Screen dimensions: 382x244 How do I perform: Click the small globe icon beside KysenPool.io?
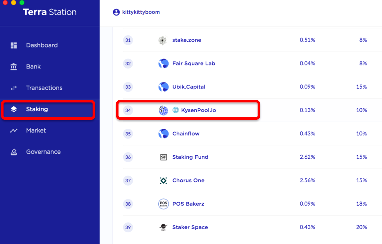click(x=176, y=110)
